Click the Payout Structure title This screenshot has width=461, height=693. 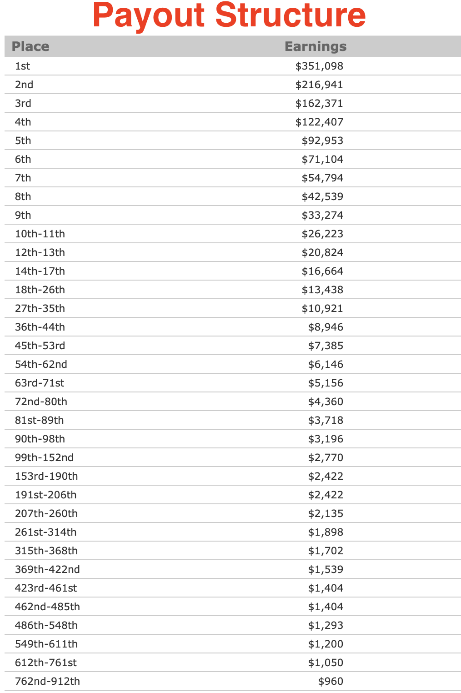coord(229,15)
